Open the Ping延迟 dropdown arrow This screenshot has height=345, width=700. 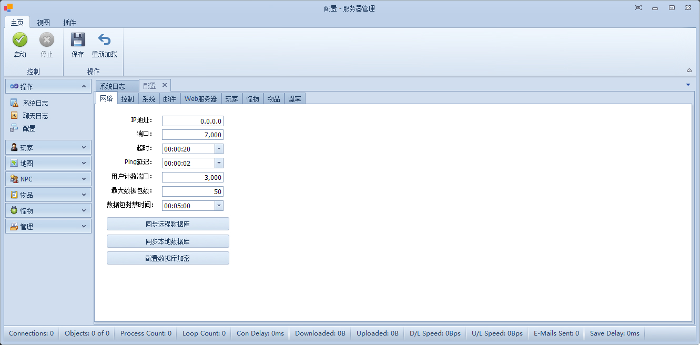pyautogui.click(x=219, y=164)
